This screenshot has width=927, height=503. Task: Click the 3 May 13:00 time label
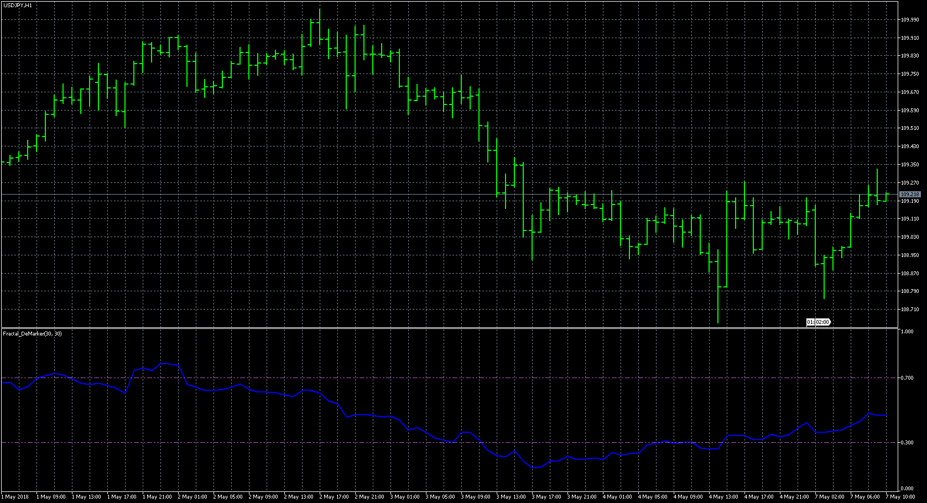[x=511, y=496]
